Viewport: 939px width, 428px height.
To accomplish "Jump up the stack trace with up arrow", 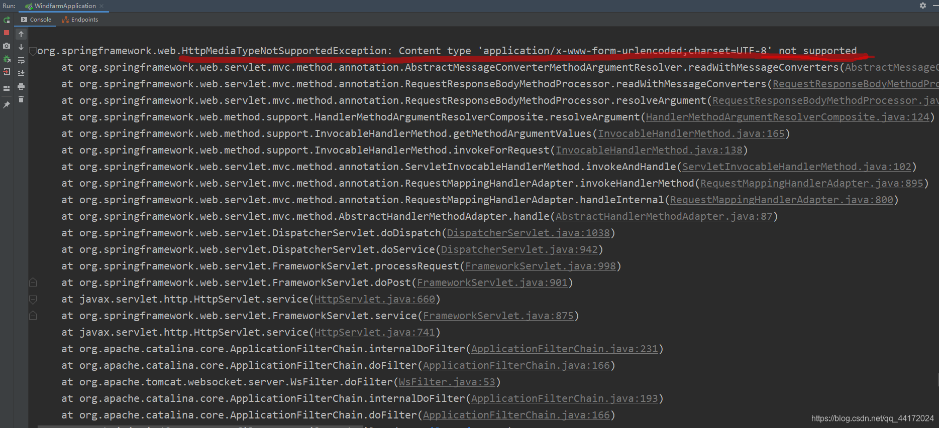I will [21, 34].
